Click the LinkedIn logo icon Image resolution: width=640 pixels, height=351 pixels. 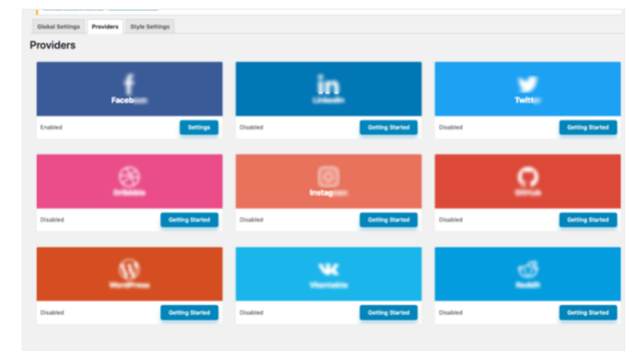328,84
